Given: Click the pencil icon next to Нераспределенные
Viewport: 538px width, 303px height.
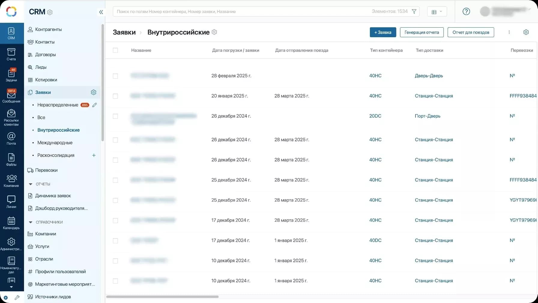Looking at the screenshot, I should tap(94, 105).
